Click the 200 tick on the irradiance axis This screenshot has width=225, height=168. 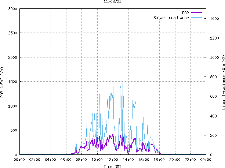[213, 135]
